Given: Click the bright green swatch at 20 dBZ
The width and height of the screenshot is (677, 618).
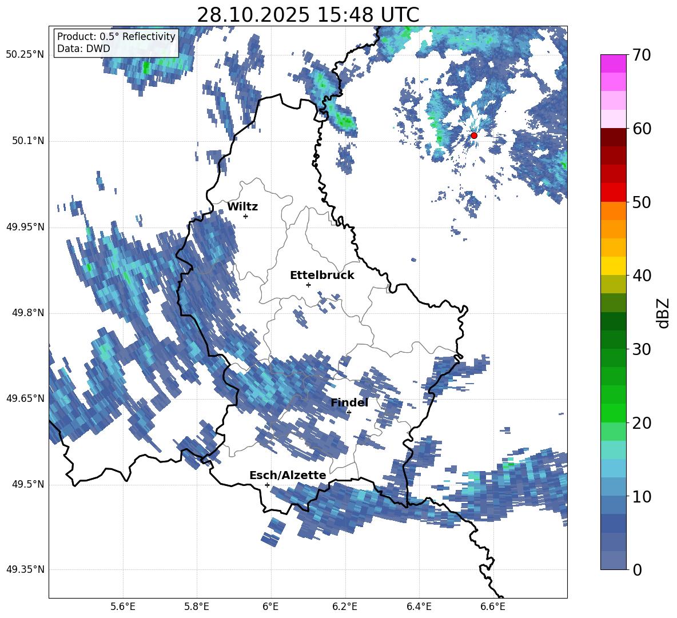Looking at the screenshot, I should [614, 413].
